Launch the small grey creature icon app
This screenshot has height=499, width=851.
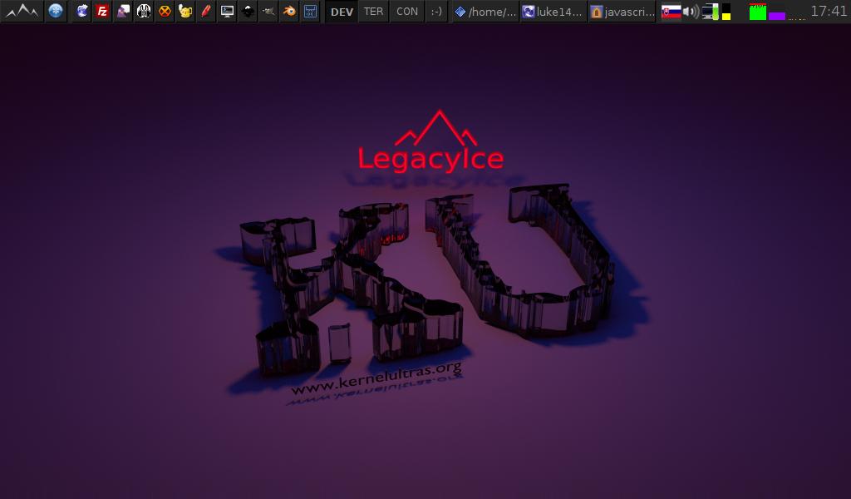tap(268, 11)
